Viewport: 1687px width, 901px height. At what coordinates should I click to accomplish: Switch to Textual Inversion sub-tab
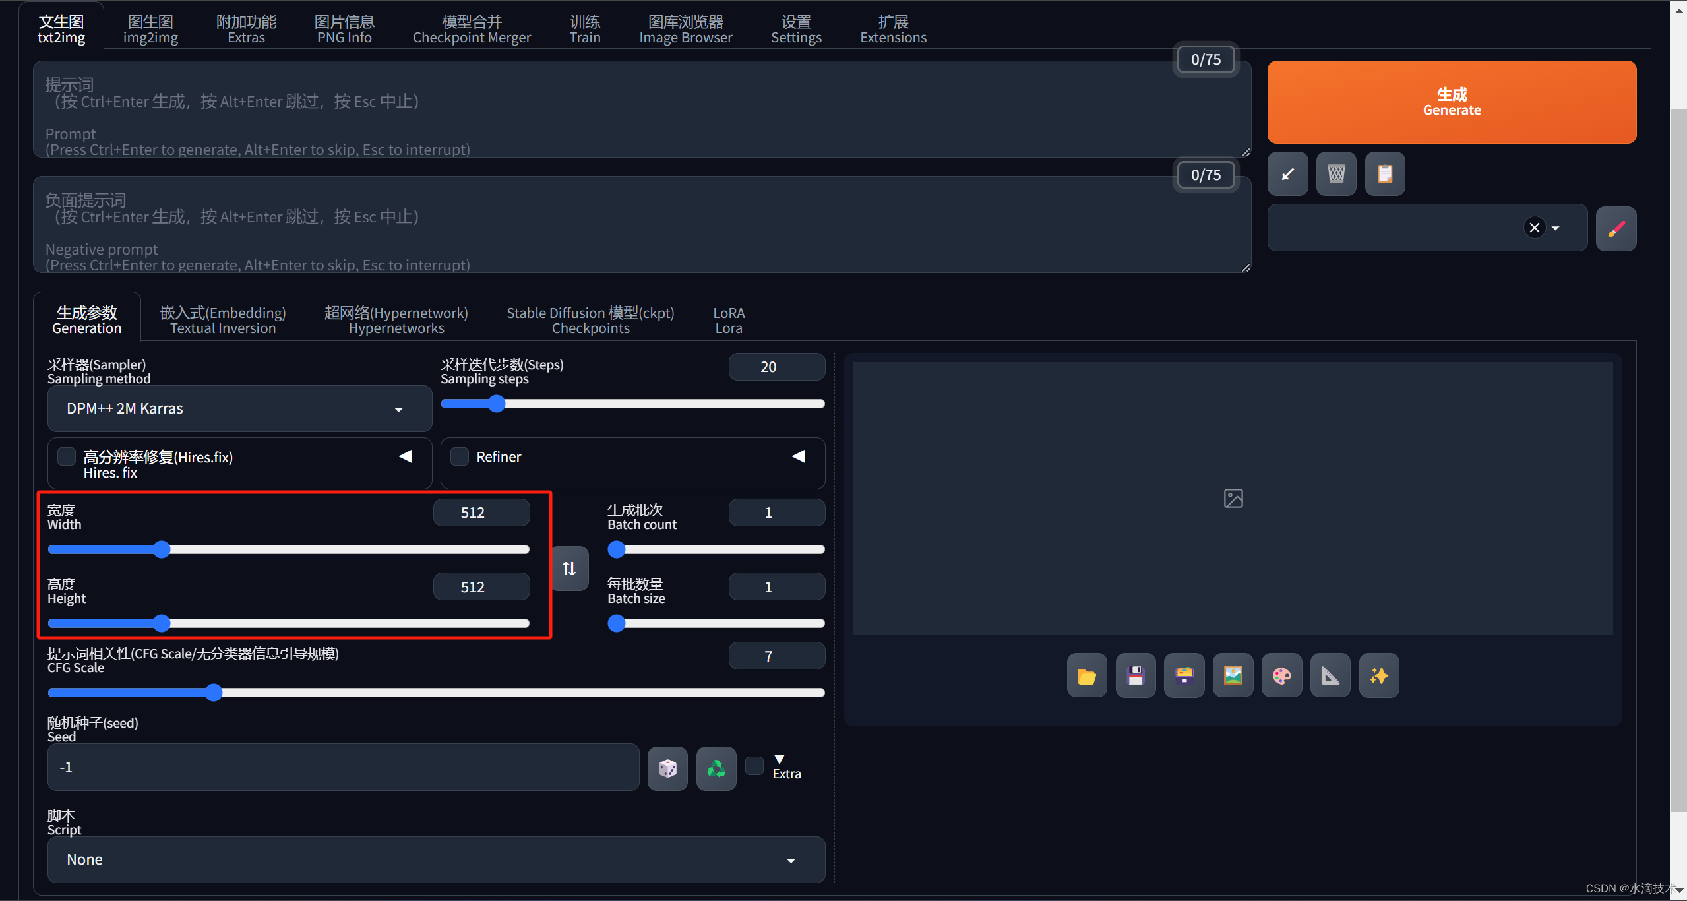pos(223,320)
